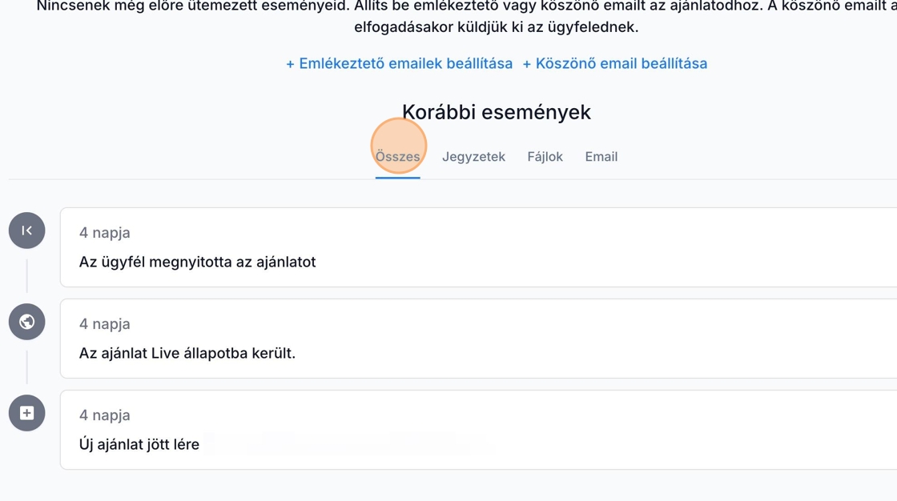The width and height of the screenshot is (897, 501).
Task: Open the Jegyzetek tab
Action: [x=473, y=157]
